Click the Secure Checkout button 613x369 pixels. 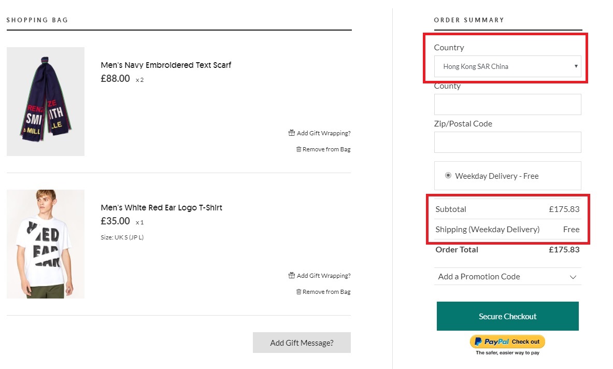click(507, 316)
